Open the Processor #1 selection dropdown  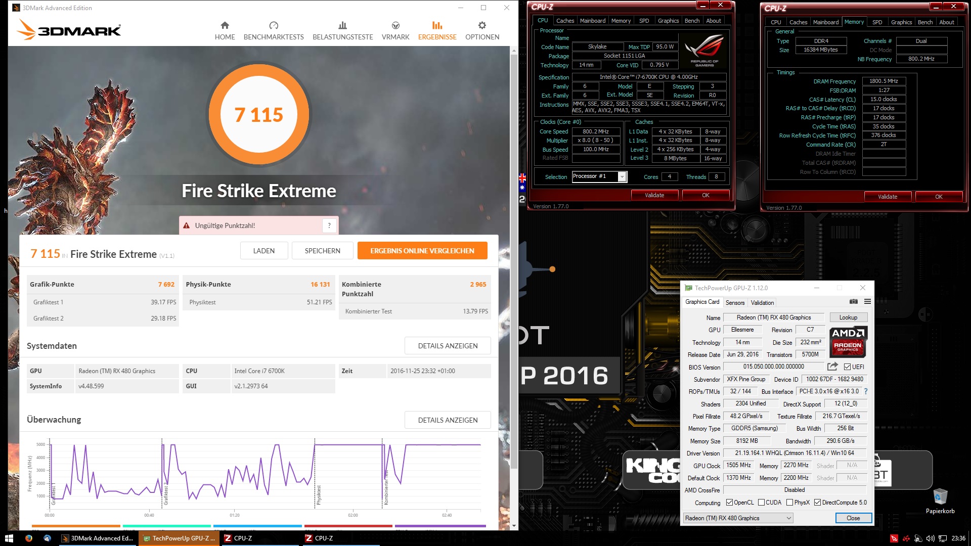tap(622, 176)
